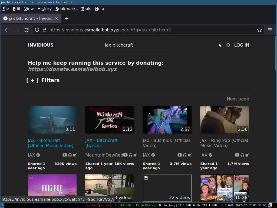Audio mode headphones icon for Bitchcraft Official Music Video
The width and height of the screenshot is (277, 208).
pyautogui.click(x=70, y=155)
